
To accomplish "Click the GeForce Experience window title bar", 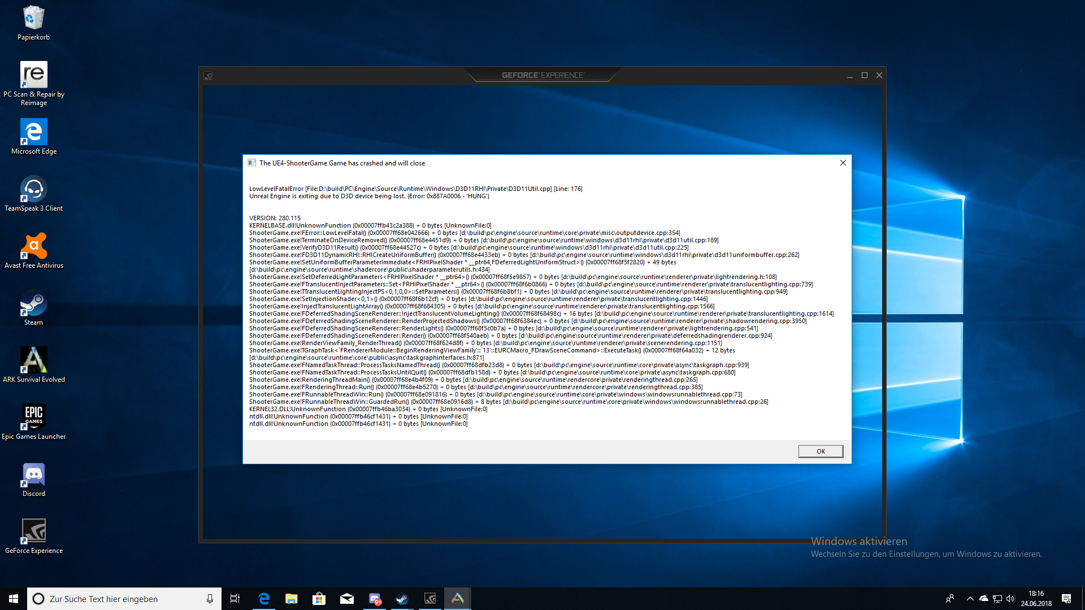I will coord(542,75).
